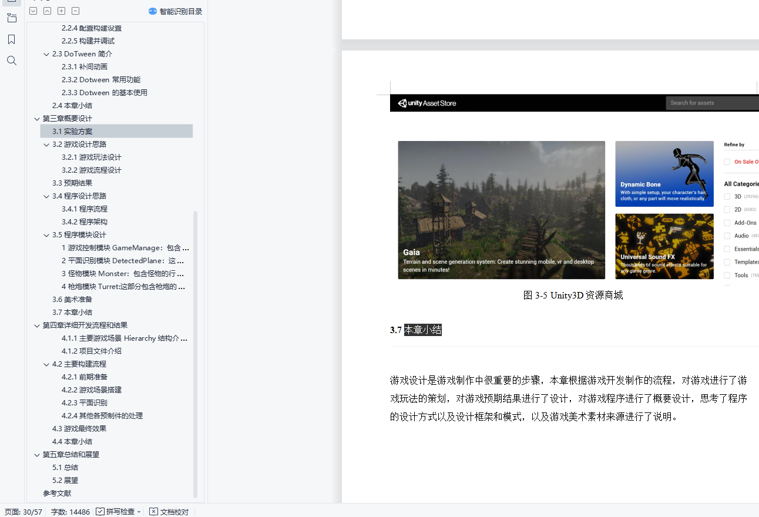This screenshot has width=759, height=517.
Task: Open 2.3.3 Dotween 的基本使用 entry
Action: 105,93
